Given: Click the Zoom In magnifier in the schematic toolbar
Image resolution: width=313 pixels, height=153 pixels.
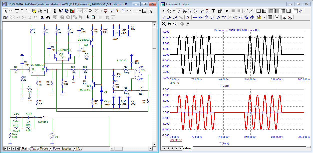Looking at the screenshot, I should pyautogui.click(x=88, y=17).
